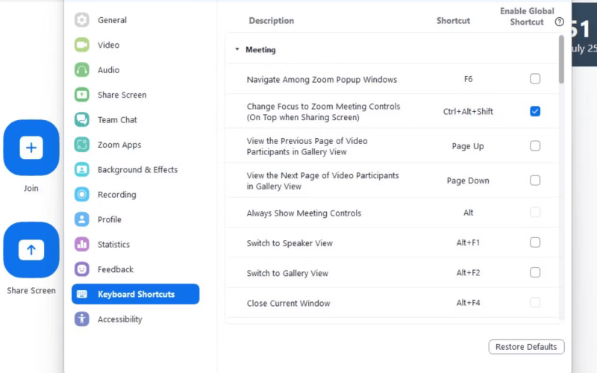The height and width of the screenshot is (373, 597).
Task: Click 'Change Focus to Zoom Meeting Controls' description
Action: [x=323, y=112]
